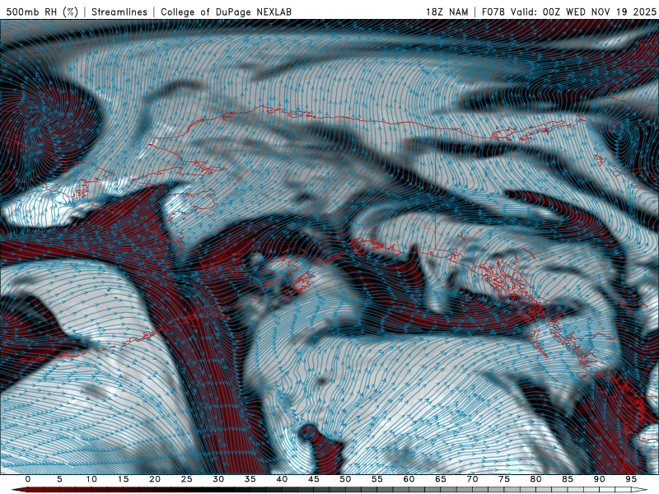The image size is (659, 494).
Task: Click the "60" humidity scale label
Action: coord(409,479)
